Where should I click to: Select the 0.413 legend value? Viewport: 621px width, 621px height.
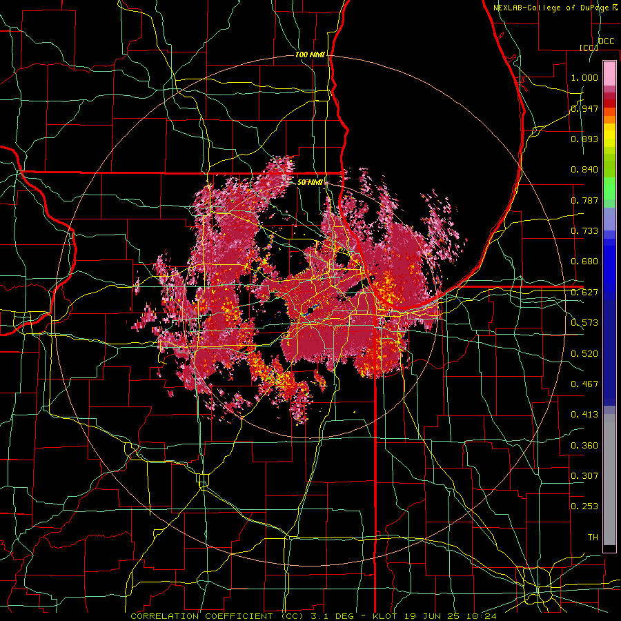584,415
